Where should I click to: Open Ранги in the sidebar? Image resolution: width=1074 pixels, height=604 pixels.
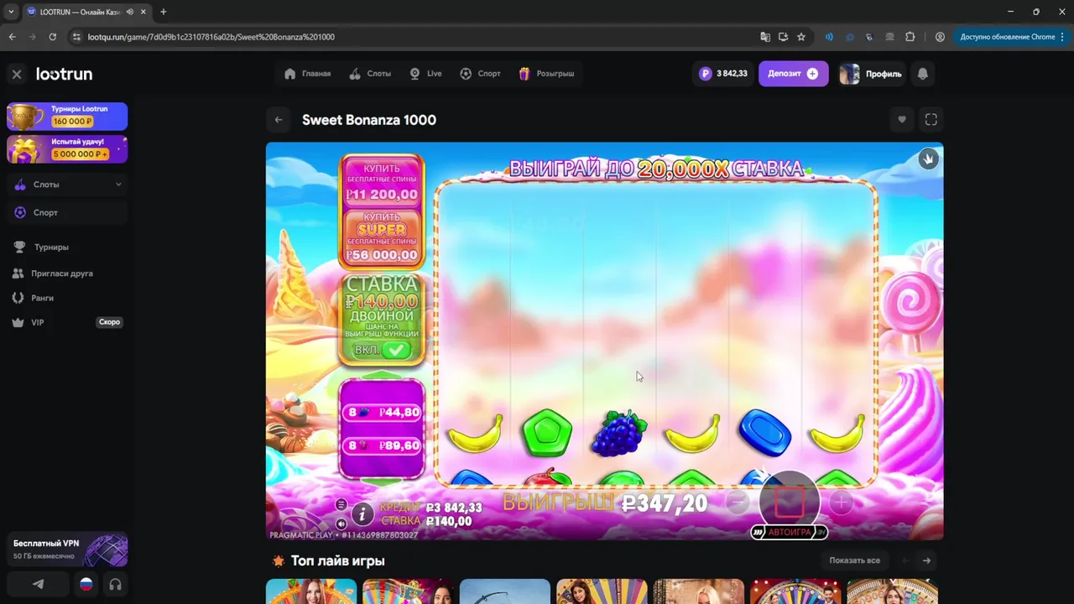pyautogui.click(x=42, y=298)
